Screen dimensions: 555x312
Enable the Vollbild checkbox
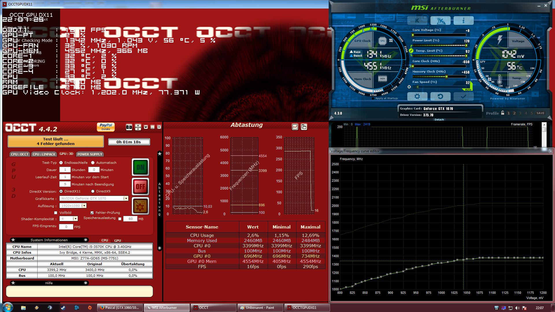click(x=56, y=213)
